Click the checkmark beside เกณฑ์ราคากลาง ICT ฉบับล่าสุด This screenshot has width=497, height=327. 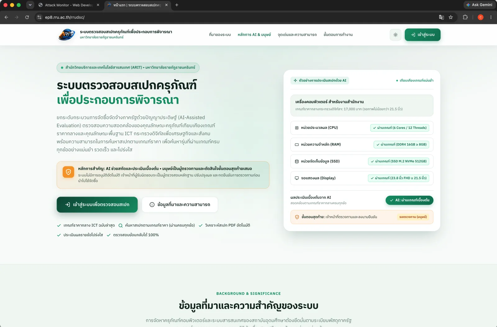(x=59, y=225)
